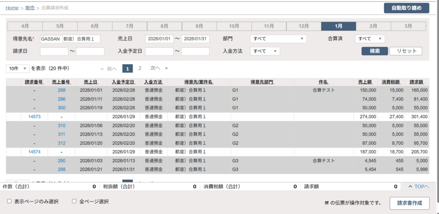
Task: Jump to top via TOP link
Action: tap(418, 187)
